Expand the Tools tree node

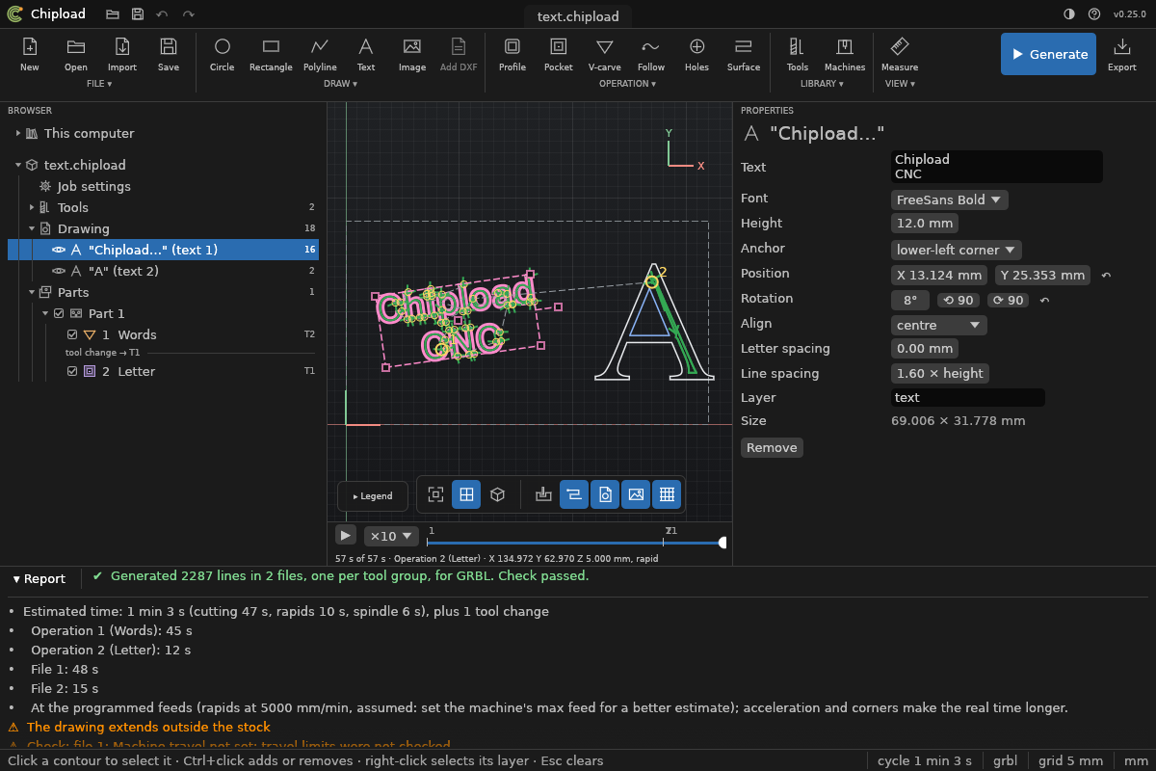pyautogui.click(x=32, y=207)
